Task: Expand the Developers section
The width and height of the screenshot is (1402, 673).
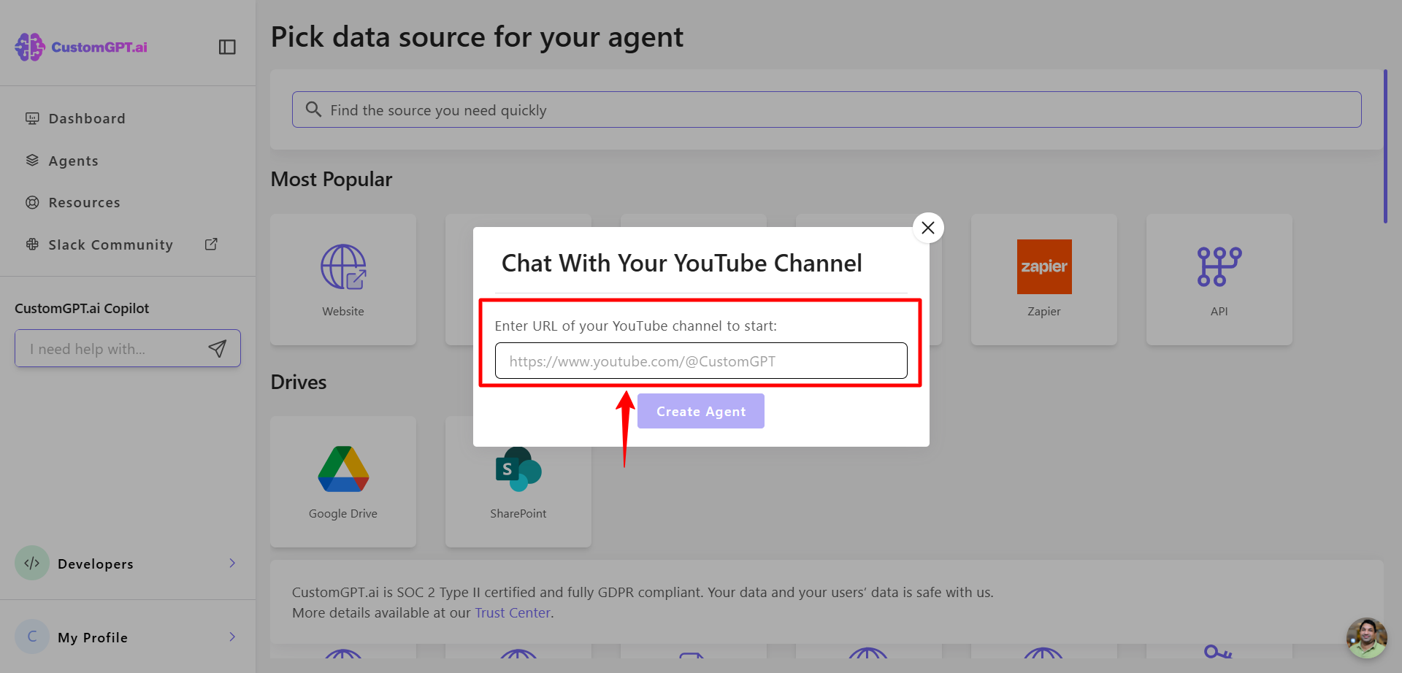Action: 128,564
